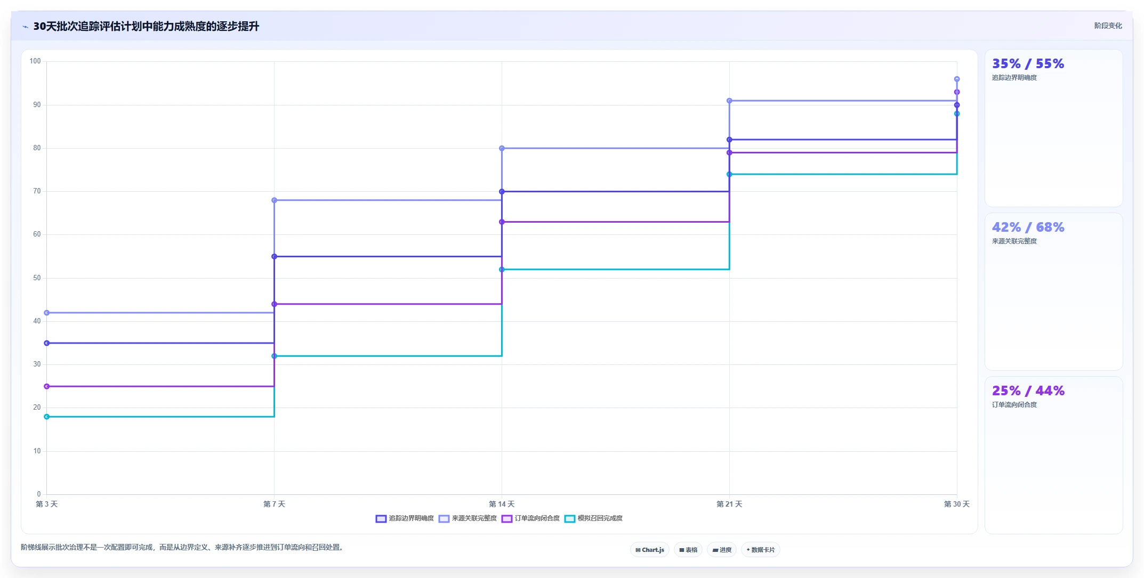Viewport: 1144px width, 578px height.
Task: Click the 订单流向闭合度 point at day 21 (79)
Action: tap(729, 153)
